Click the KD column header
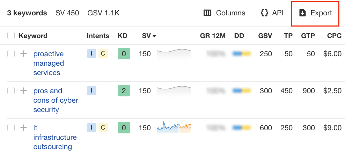The height and width of the screenshot is (154, 345). (x=123, y=36)
